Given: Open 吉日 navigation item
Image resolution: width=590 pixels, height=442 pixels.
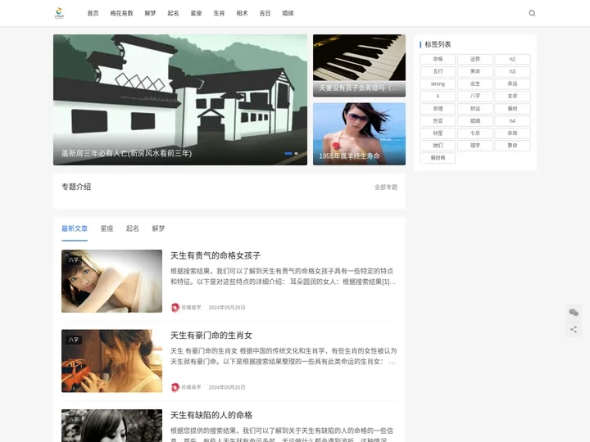Looking at the screenshot, I should (265, 13).
